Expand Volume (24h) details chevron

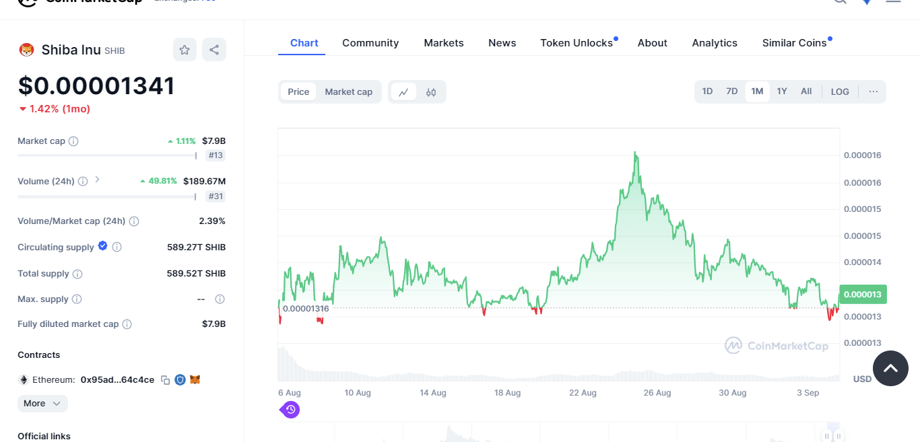[97, 180]
